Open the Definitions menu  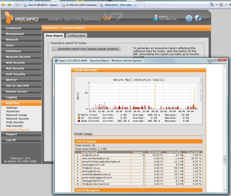click(x=21, y=51)
